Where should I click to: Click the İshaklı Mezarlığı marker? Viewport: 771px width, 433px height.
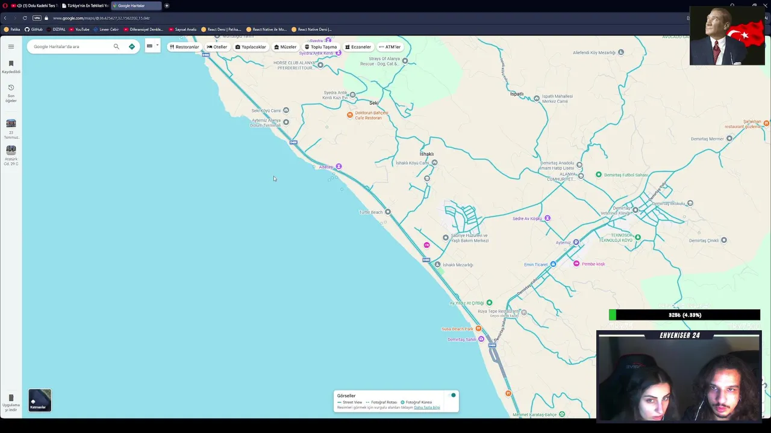pos(438,265)
